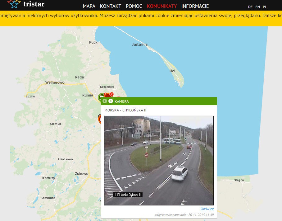
Task: Switch language to Polish (PL)
Action: (265, 7)
